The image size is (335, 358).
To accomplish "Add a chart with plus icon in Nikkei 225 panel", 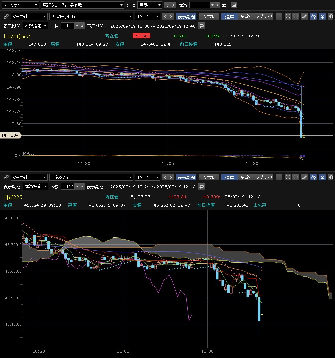I will tap(279, 177).
